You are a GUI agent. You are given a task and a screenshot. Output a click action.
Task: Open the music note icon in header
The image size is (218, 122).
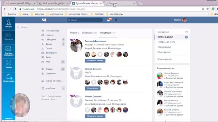116,20
